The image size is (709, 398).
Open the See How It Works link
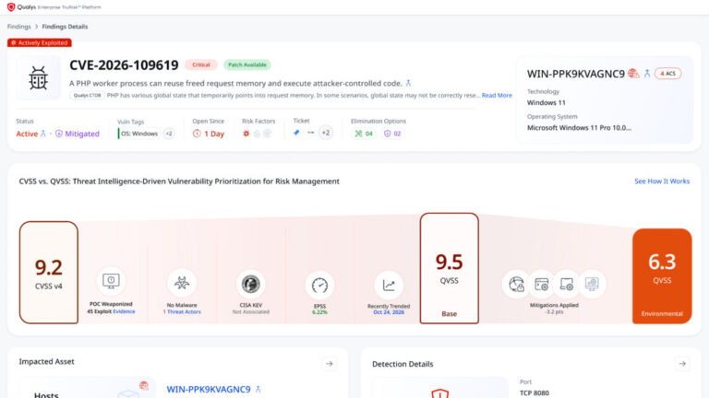coord(662,181)
